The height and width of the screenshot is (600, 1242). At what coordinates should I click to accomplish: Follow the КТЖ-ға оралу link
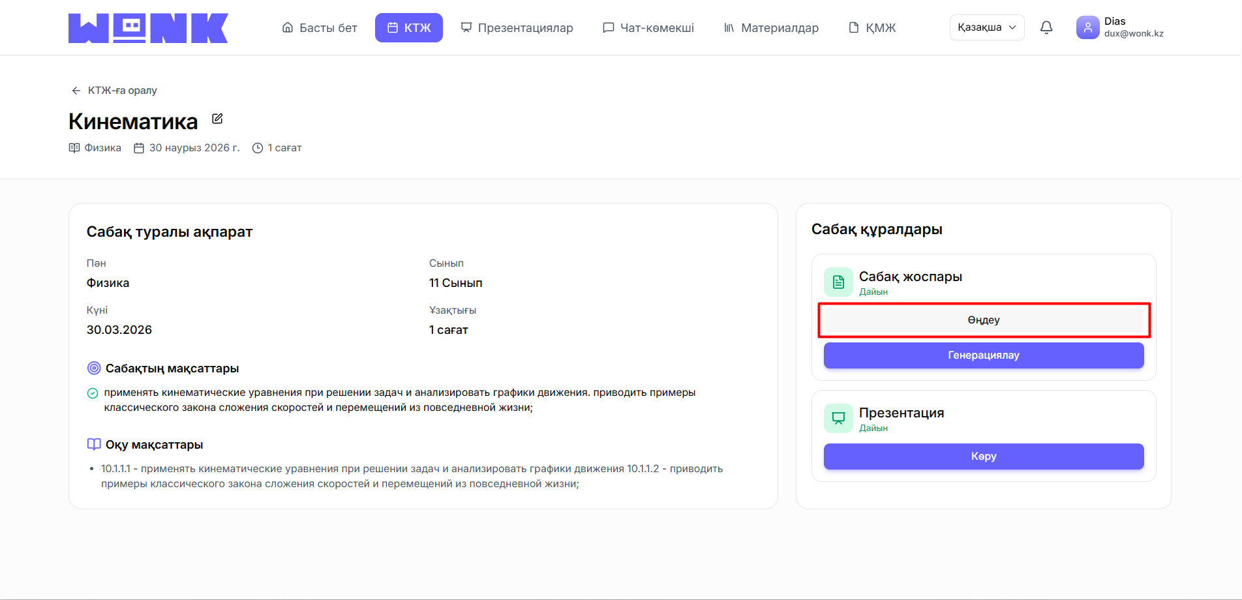click(x=123, y=91)
